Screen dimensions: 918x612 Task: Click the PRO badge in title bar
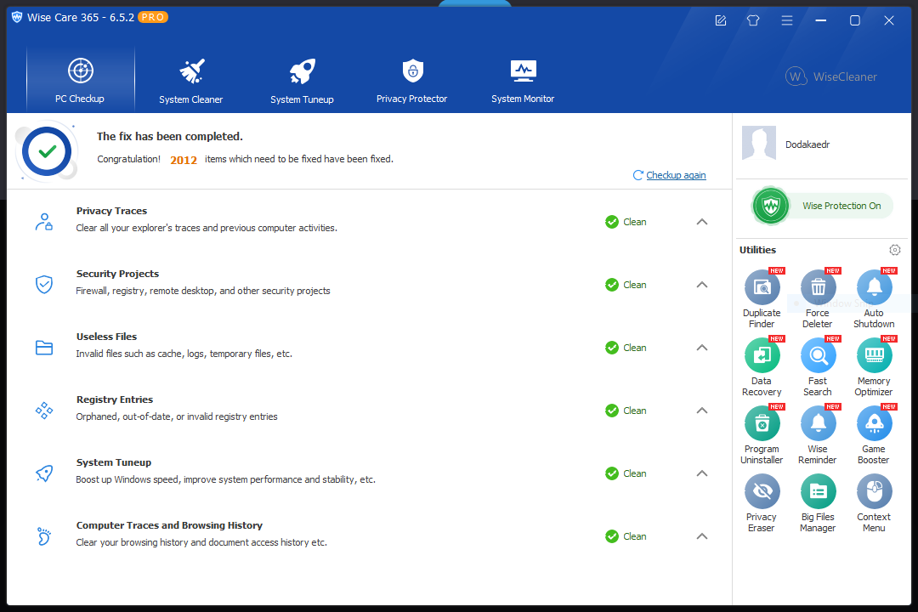[x=153, y=18]
